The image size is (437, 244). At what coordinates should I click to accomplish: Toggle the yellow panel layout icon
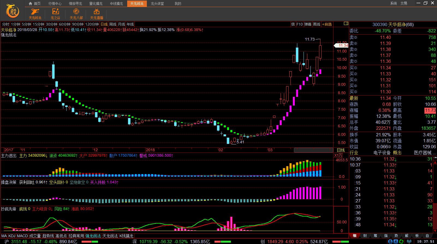pyautogui.click(x=346, y=23)
